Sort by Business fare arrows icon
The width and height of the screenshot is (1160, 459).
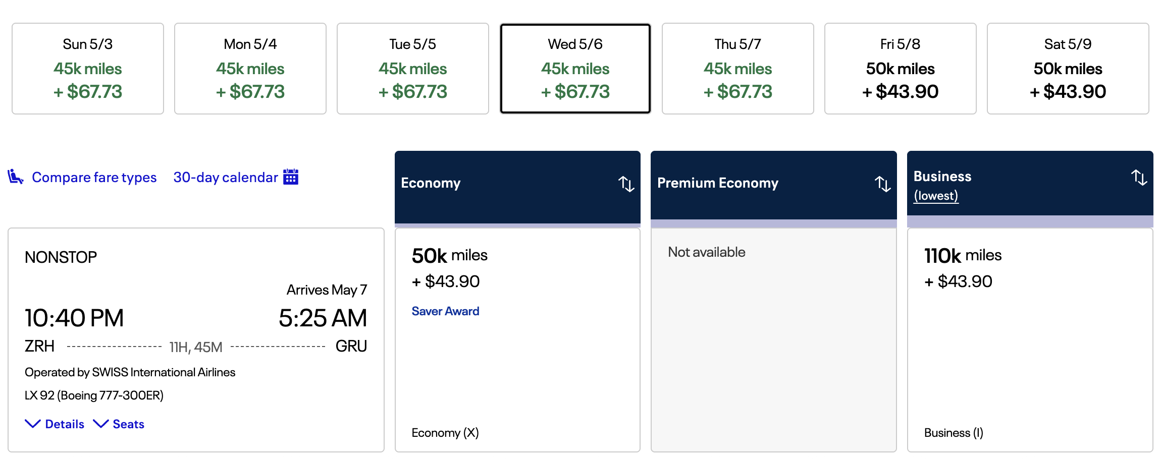point(1139,178)
